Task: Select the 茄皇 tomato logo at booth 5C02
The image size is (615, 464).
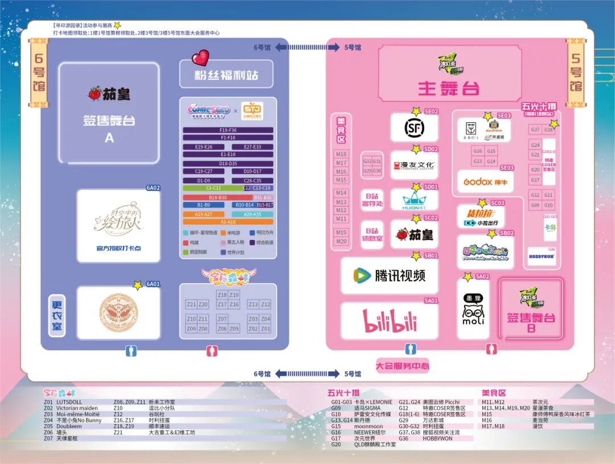Action: pyautogui.click(x=414, y=234)
